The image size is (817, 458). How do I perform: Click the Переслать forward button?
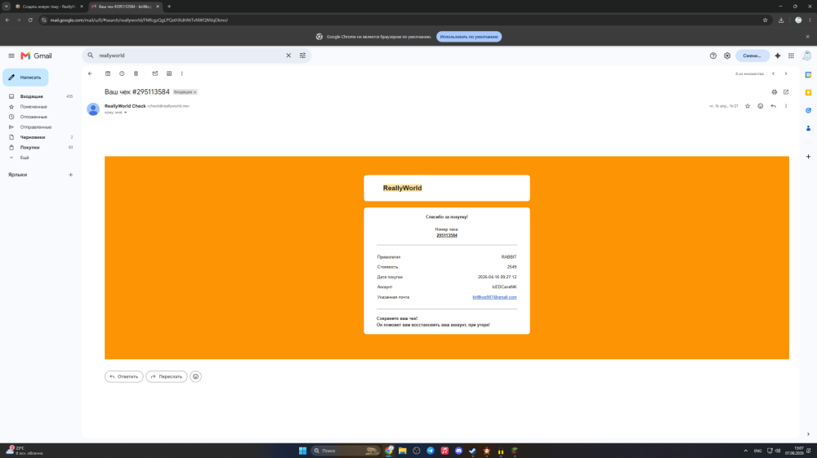[167, 376]
